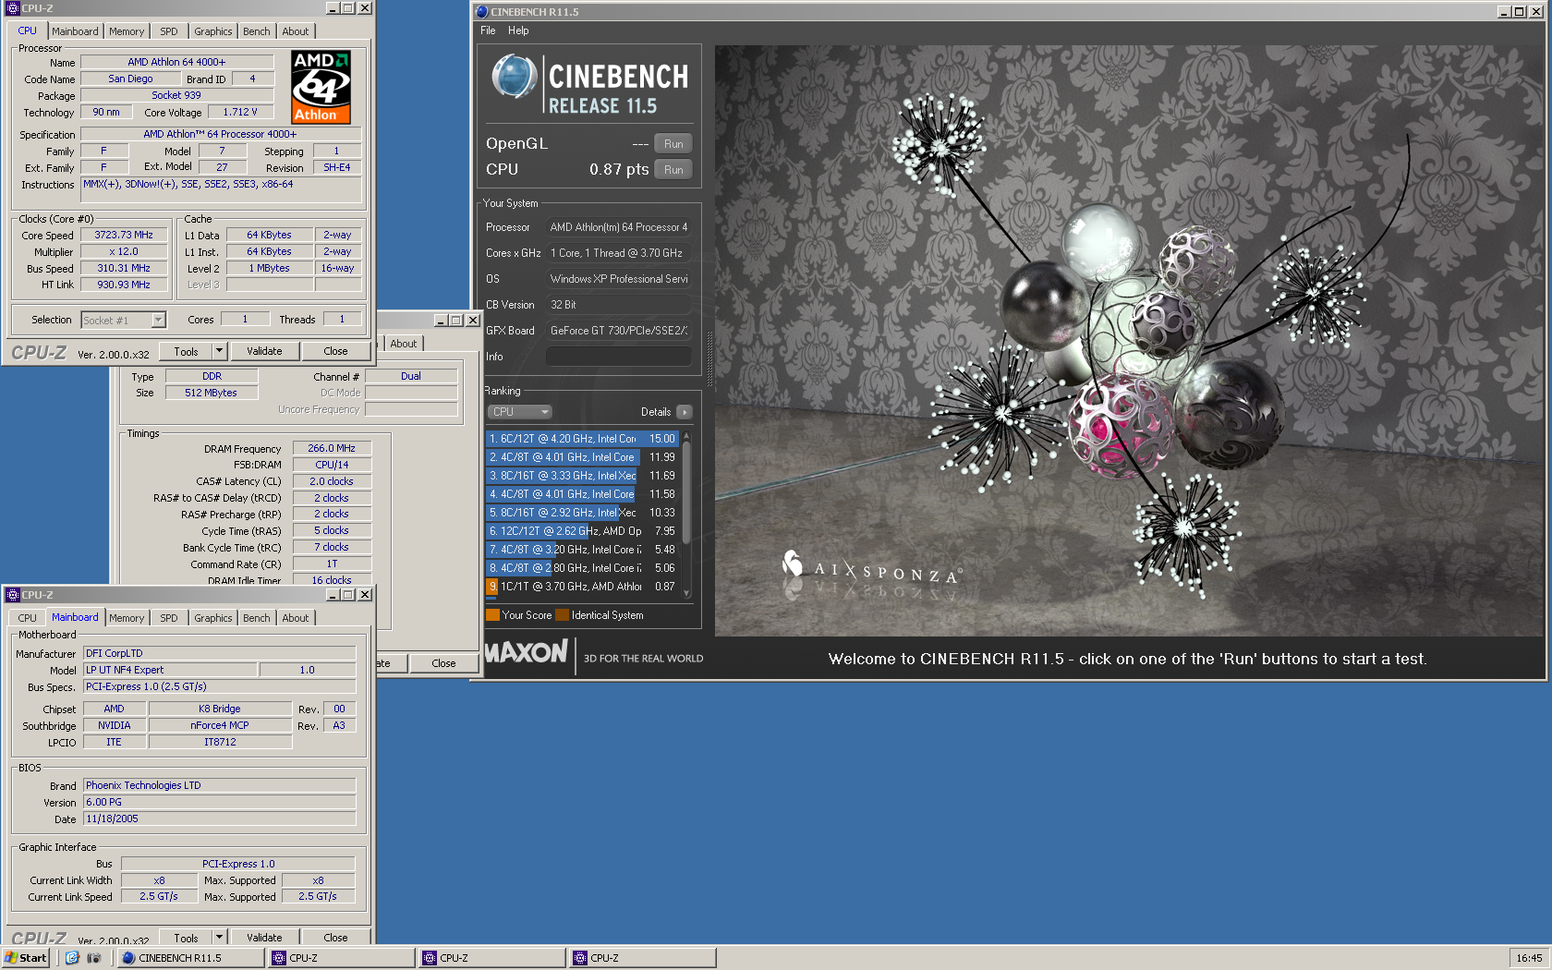Click Validate in top CPU-Z window
Viewport: 1552px width, 970px height.
pos(264,352)
